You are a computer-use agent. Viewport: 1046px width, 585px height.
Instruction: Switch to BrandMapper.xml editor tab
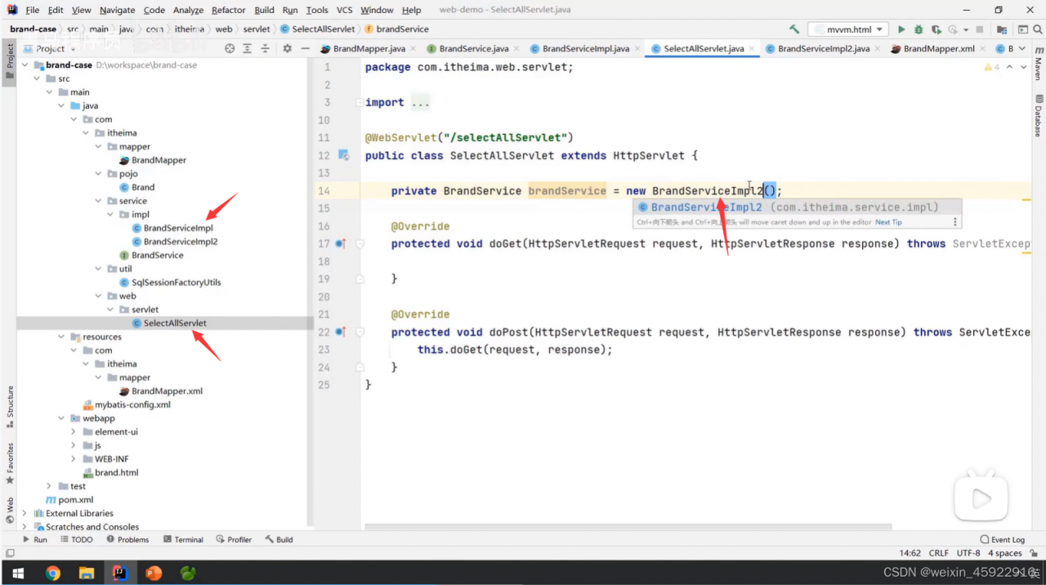pos(938,49)
